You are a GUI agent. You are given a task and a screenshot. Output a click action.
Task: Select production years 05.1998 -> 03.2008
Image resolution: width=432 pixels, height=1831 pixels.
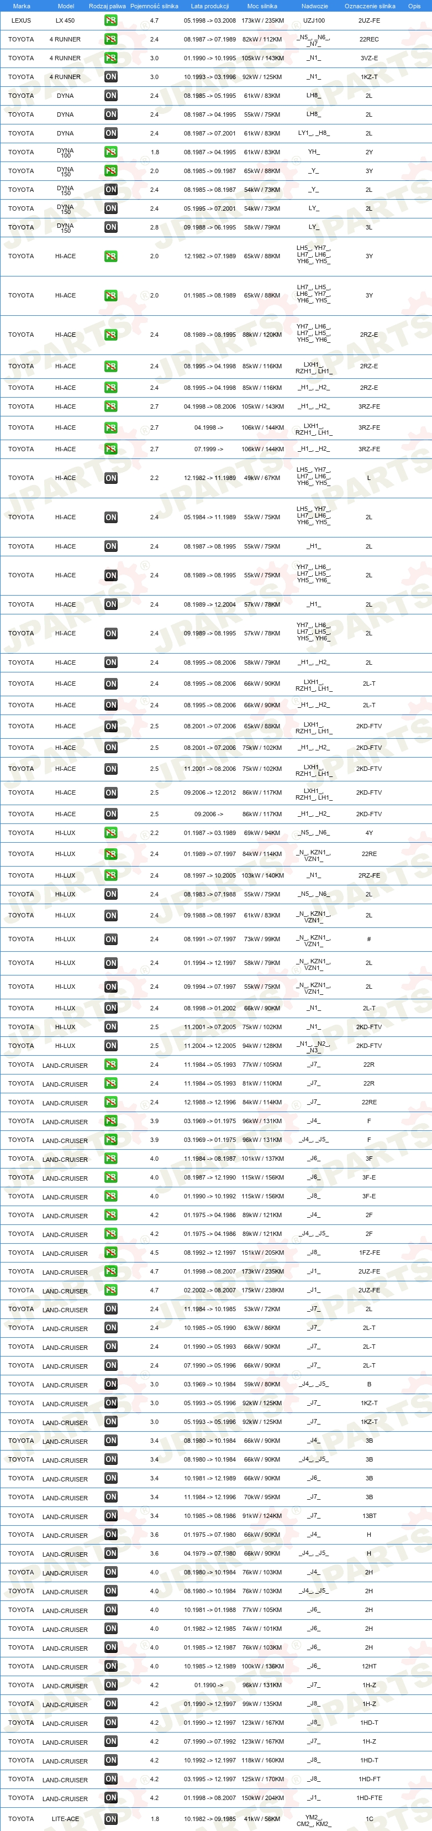point(209,20)
